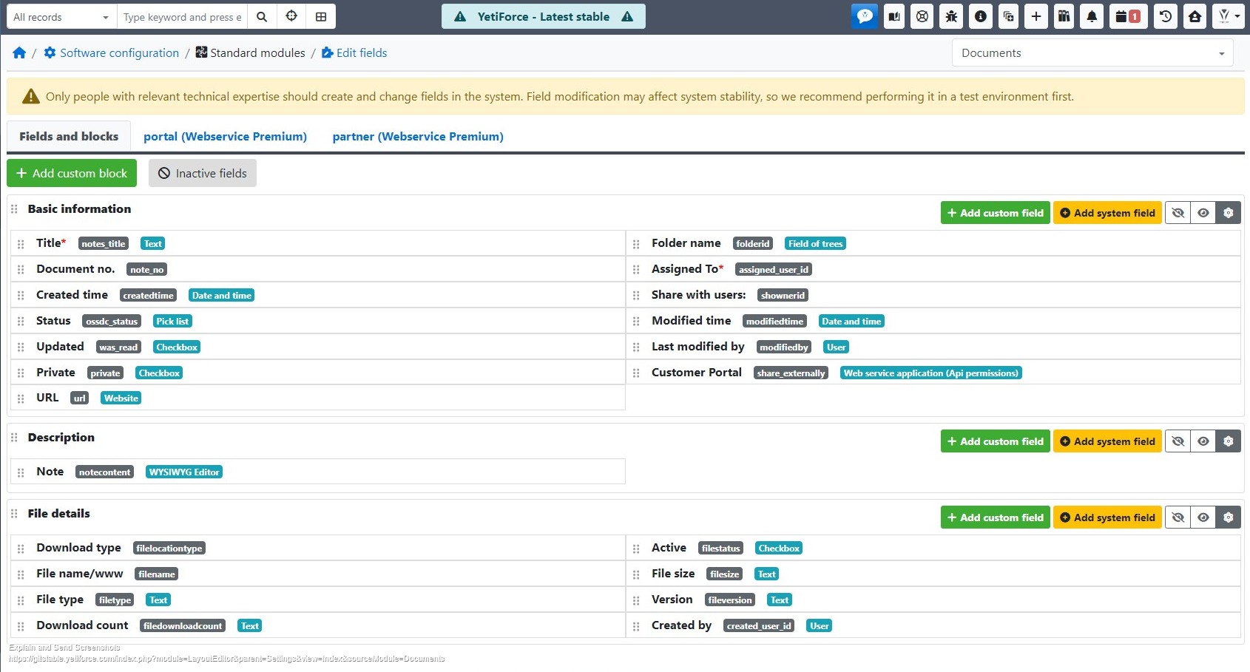The width and height of the screenshot is (1250, 672).
Task: Show hidden fields in the Description block
Action: click(x=1203, y=441)
